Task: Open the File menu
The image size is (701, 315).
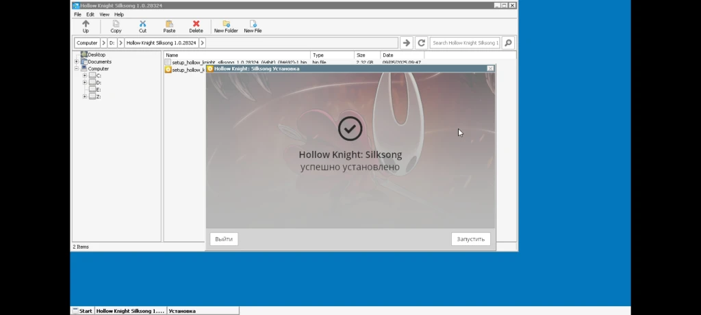Action: coord(77,14)
